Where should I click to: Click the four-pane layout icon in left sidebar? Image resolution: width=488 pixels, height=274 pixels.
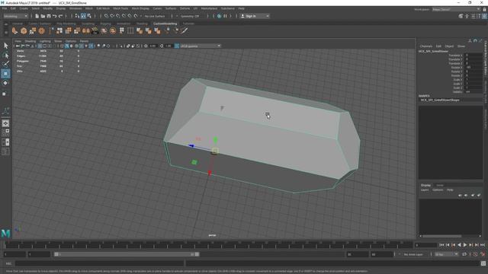5,132
